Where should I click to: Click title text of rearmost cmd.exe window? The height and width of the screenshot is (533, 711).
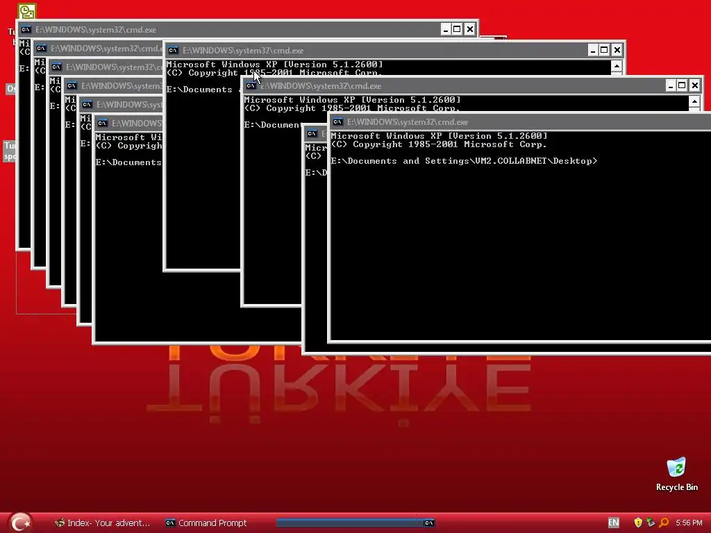pos(96,29)
